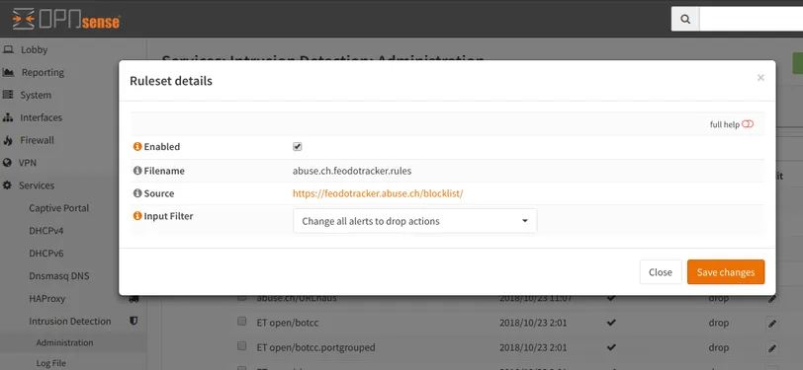Click the Intrusion Detection shield icon

click(x=134, y=321)
